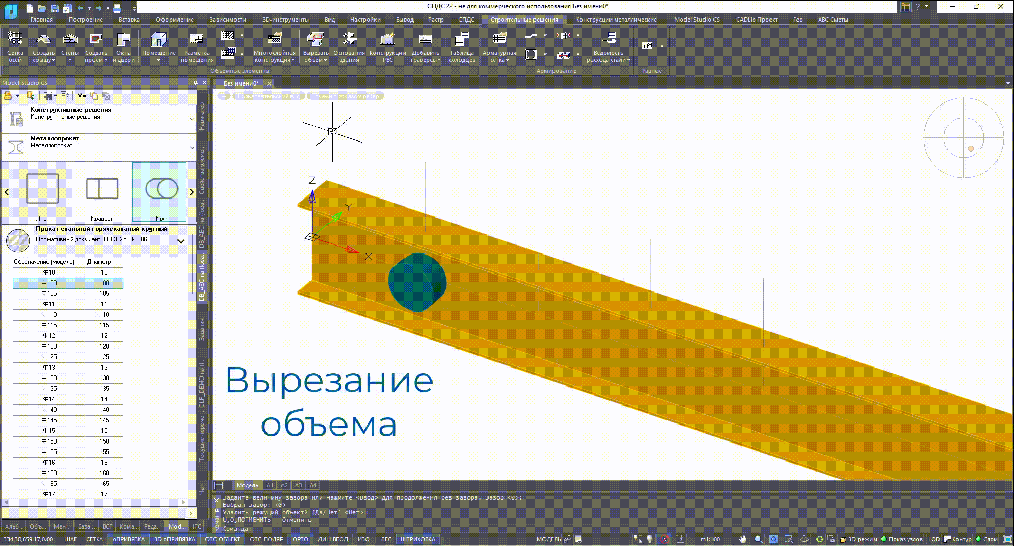Click the Undo arrow in quick access toolbar

(x=81, y=8)
